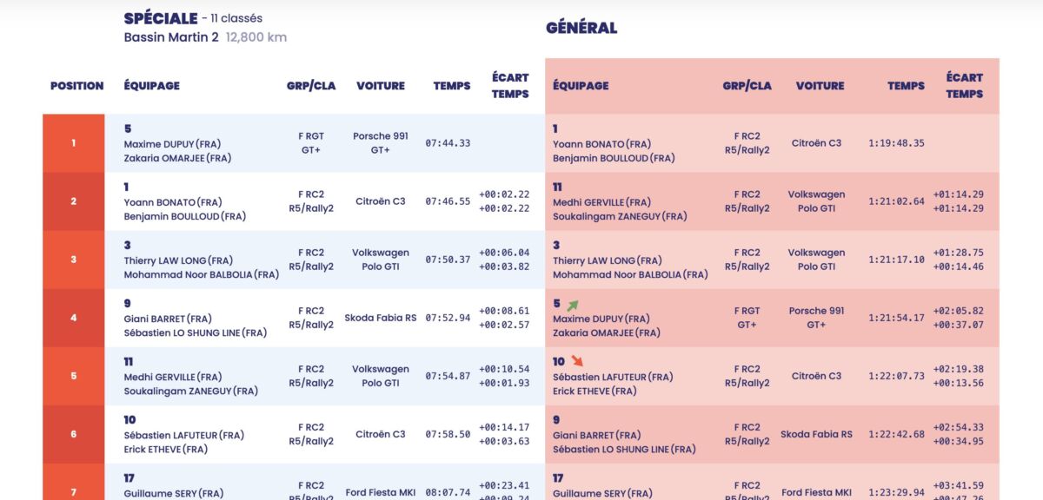The image size is (1043, 500).
Task: Click the VOITURE header in the Général table
Action: [820, 86]
